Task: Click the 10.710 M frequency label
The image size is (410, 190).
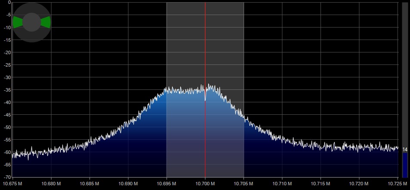Action: pyautogui.click(x=282, y=184)
